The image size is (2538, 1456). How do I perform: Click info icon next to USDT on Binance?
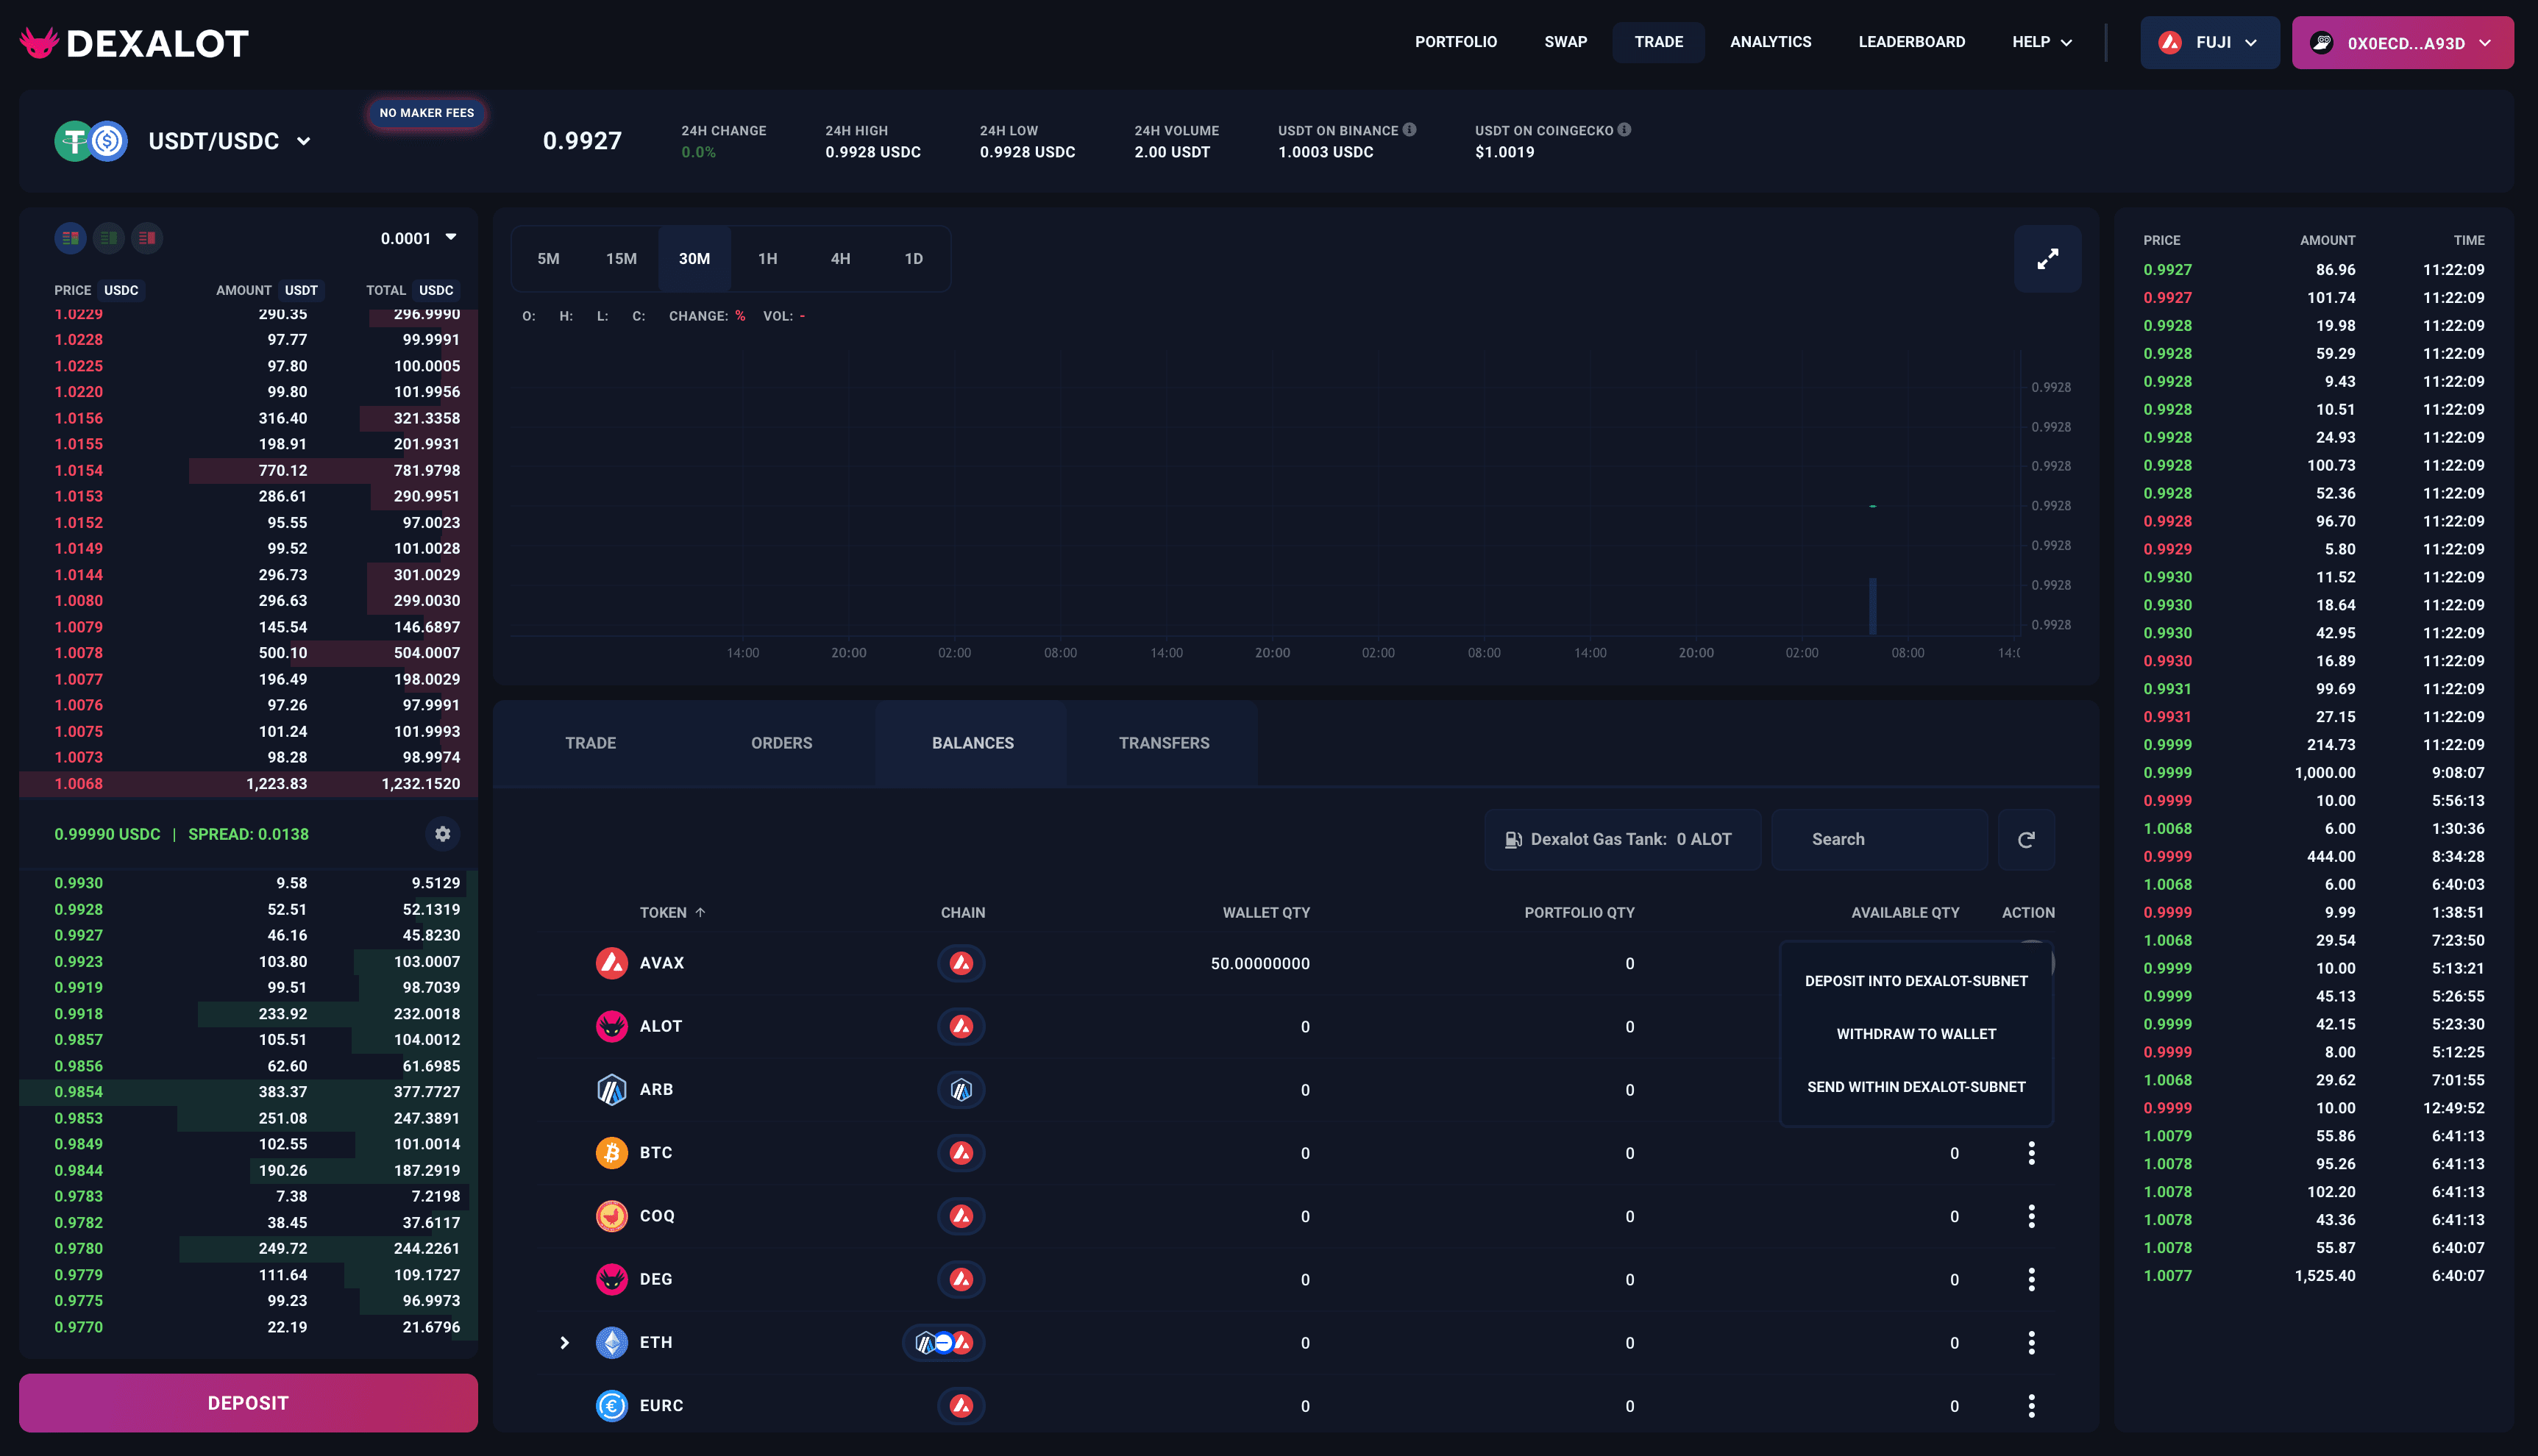1410,130
